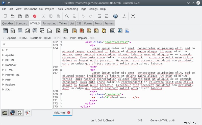Insert an audio element using music note icon
The height and width of the screenshot is (125, 202).
[120, 31]
